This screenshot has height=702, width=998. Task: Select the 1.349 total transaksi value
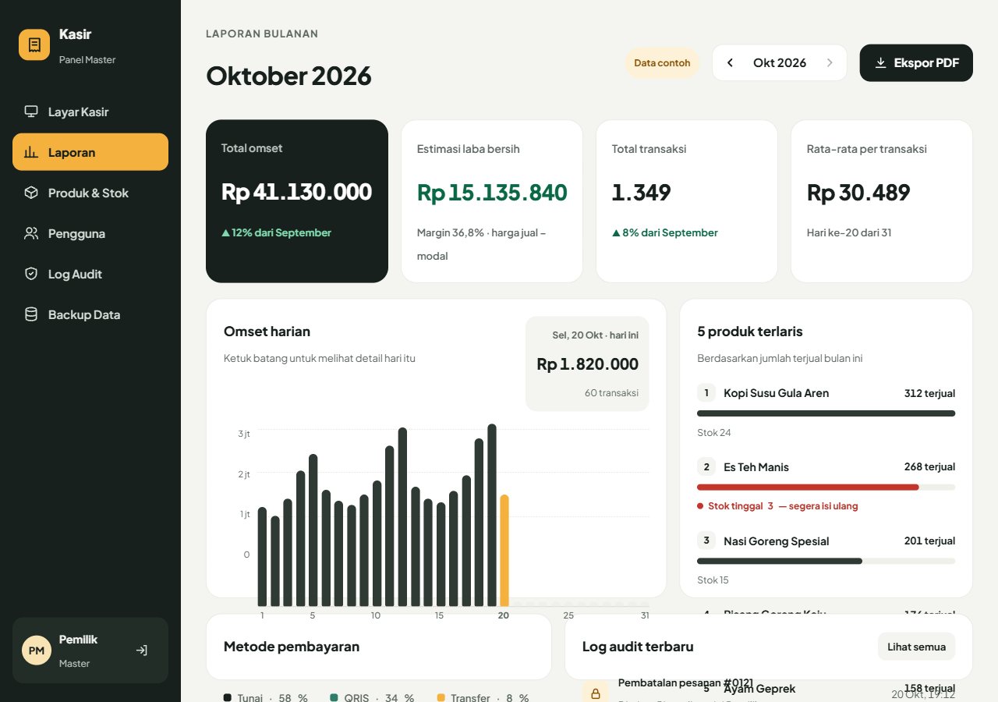click(x=641, y=192)
